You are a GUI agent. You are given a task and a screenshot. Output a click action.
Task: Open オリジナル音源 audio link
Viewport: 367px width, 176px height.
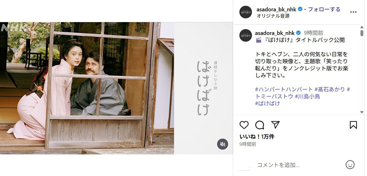click(273, 16)
